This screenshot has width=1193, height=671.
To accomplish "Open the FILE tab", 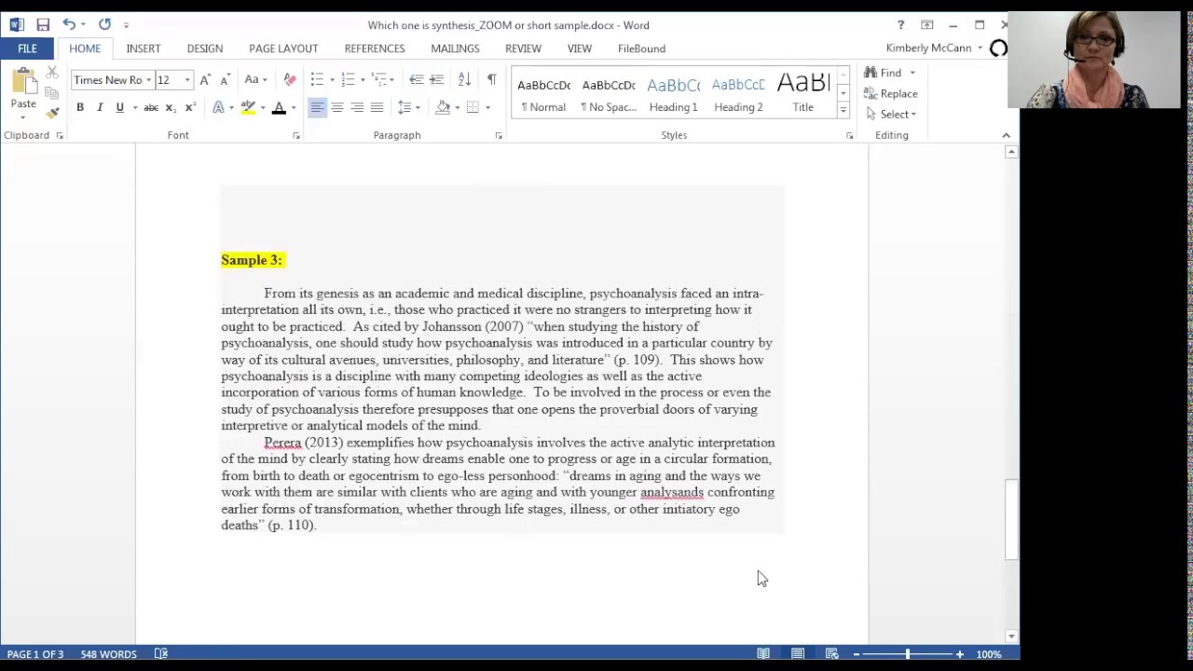I will pos(27,48).
